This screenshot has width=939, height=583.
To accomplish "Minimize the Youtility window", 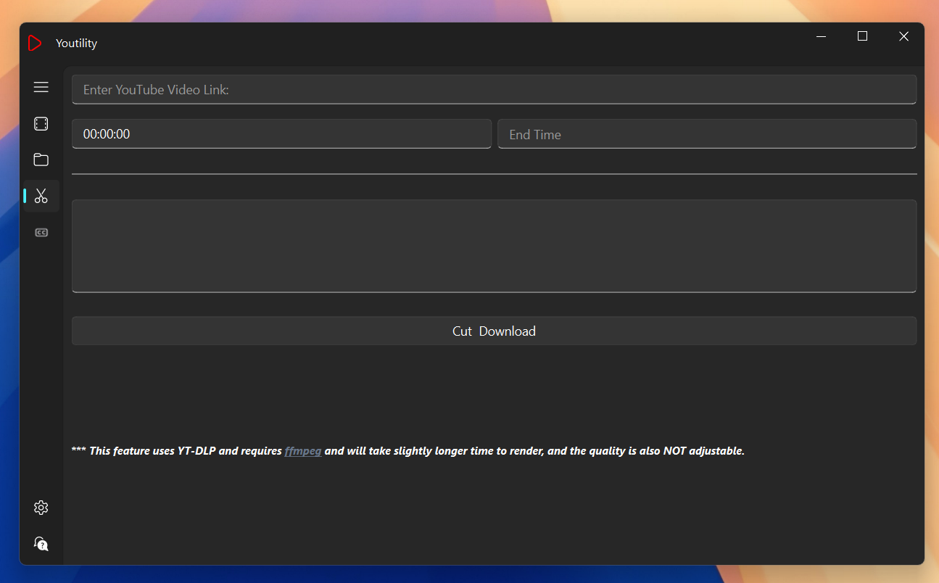I will (x=822, y=36).
